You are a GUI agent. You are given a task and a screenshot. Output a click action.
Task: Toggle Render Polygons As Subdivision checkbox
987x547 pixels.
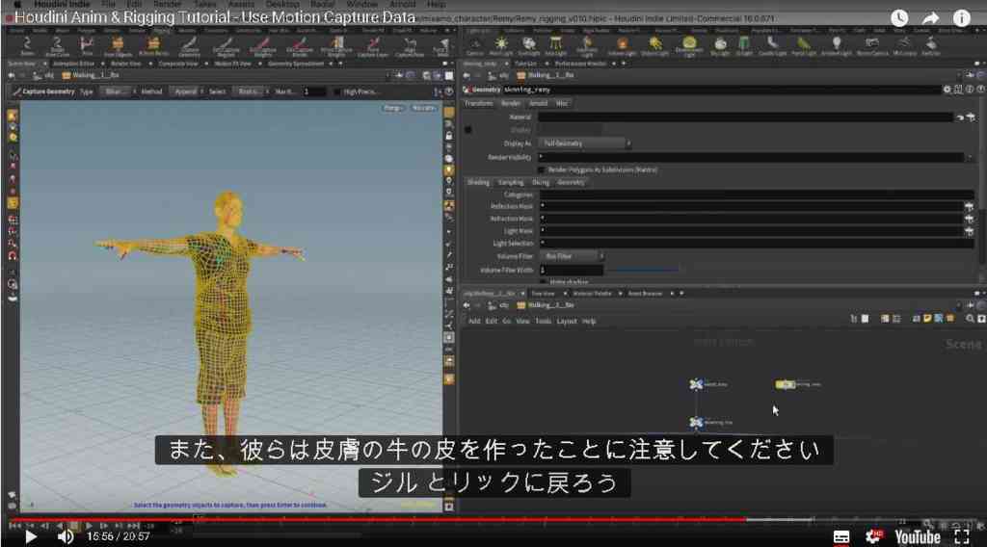tap(541, 169)
